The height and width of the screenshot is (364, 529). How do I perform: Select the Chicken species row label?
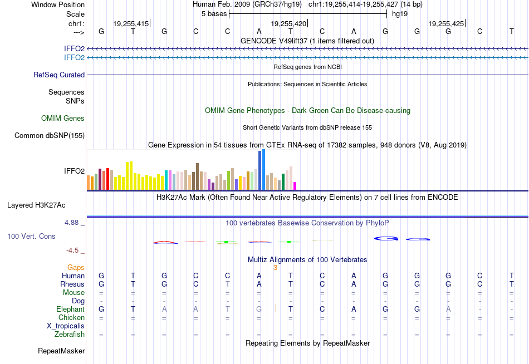click(x=71, y=317)
